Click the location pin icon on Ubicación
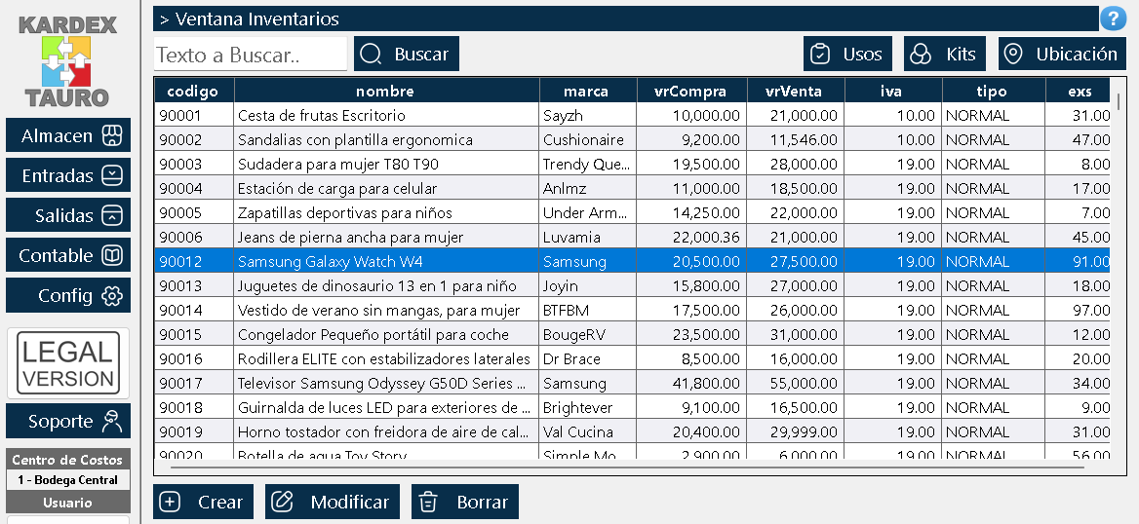 [1012, 55]
